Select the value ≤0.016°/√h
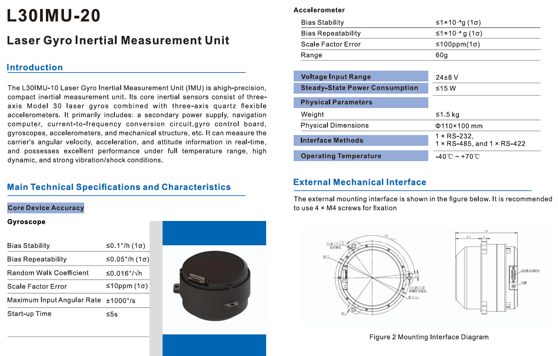This screenshot has width=558, height=356. (x=124, y=273)
